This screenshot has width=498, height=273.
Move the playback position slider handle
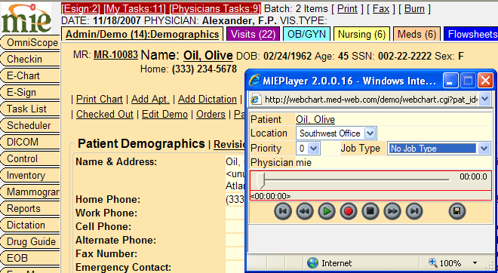261,181
